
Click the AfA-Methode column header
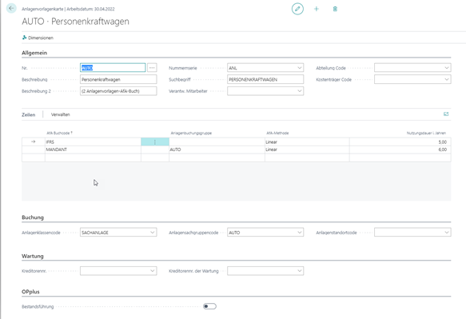click(277, 133)
